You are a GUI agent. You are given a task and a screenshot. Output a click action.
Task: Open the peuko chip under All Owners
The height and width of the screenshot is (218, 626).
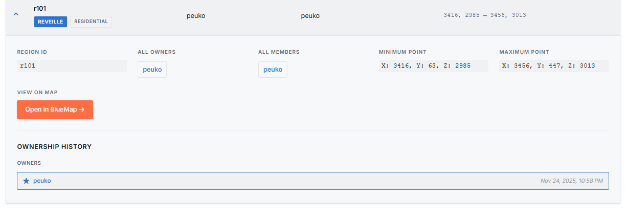click(152, 70)
